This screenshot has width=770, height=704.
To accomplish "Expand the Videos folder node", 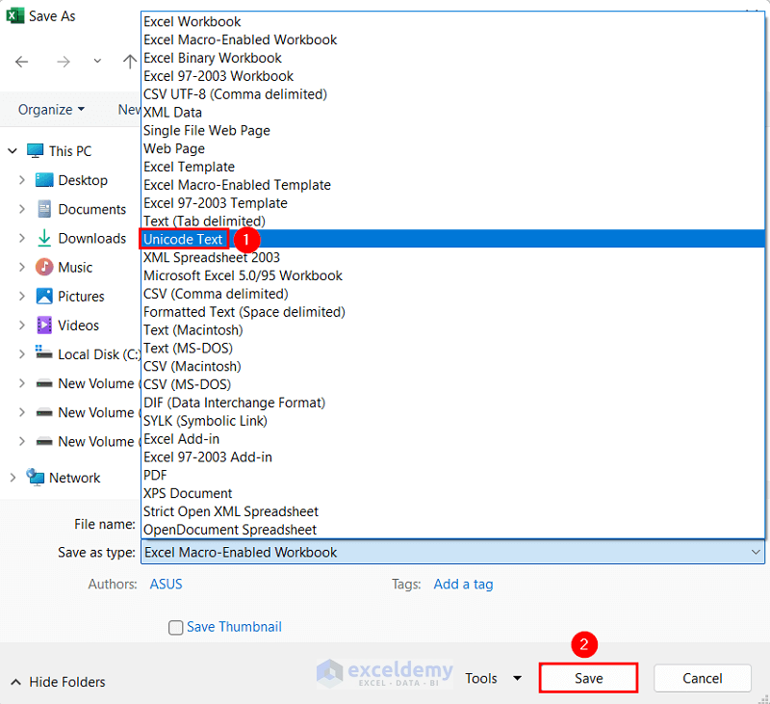I will 21,326.
